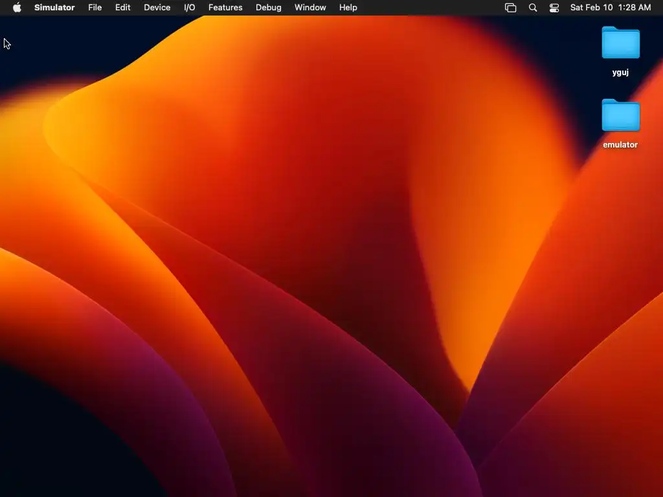Click the date and time in menu bar
Viewport: 663px width, 497px height.
611,8
